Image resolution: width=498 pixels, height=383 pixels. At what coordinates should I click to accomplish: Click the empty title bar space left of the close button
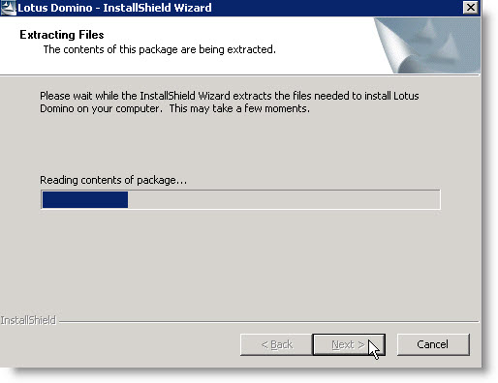point(336,8)
